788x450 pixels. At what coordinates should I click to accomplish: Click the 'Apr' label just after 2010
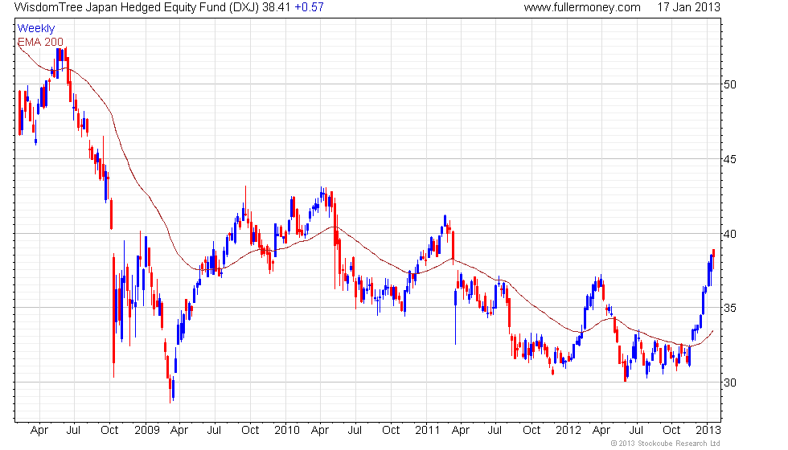coord(320,431)
